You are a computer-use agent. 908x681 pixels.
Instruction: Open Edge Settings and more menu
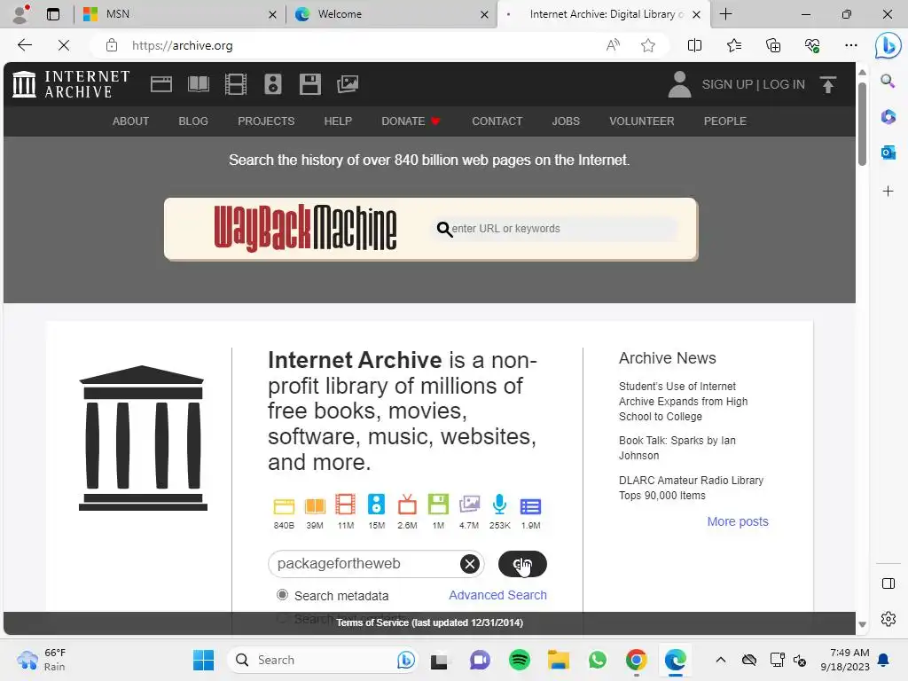click(850, 45)
